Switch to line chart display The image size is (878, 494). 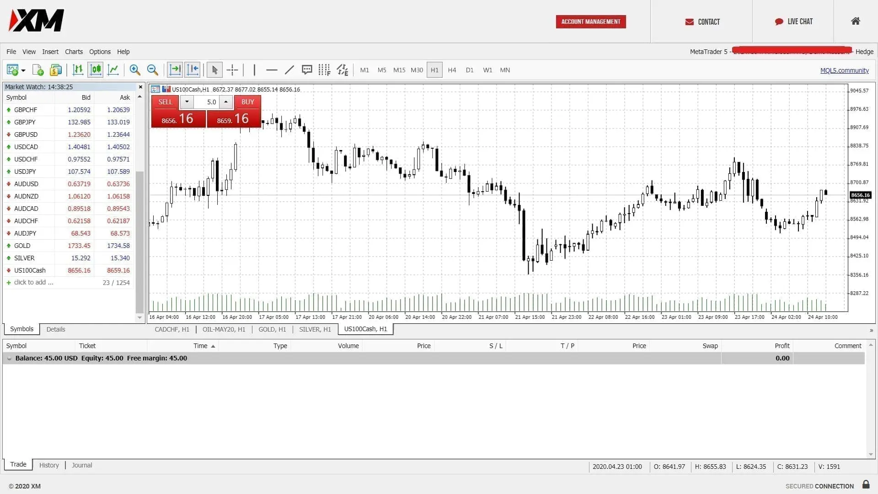tap(113, 70)
